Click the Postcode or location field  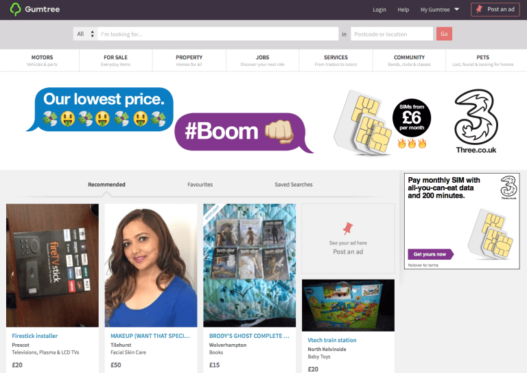(391, 34)
